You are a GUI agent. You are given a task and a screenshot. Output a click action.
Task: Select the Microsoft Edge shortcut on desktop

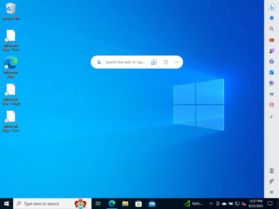point(11,67)
